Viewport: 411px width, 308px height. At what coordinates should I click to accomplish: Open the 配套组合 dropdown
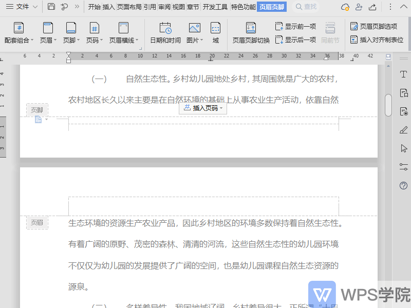click(x=19, y=32)
